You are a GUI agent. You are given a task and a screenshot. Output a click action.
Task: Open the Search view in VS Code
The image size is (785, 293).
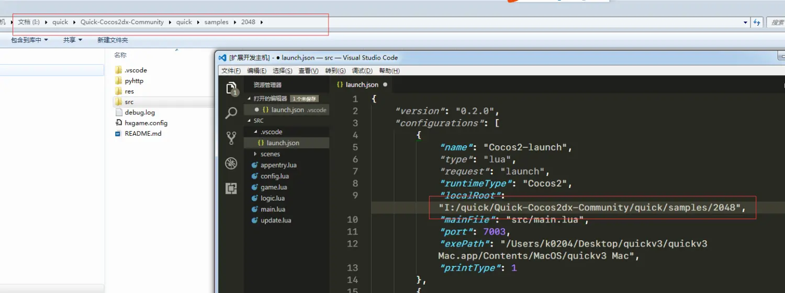coord(231,113)
